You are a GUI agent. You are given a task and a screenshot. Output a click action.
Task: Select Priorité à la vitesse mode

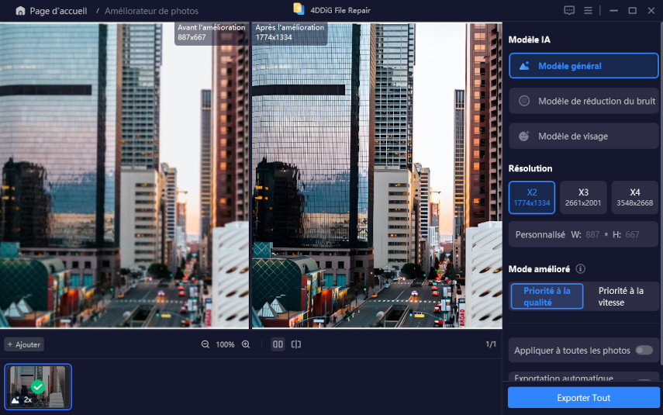tap(620, 296)
